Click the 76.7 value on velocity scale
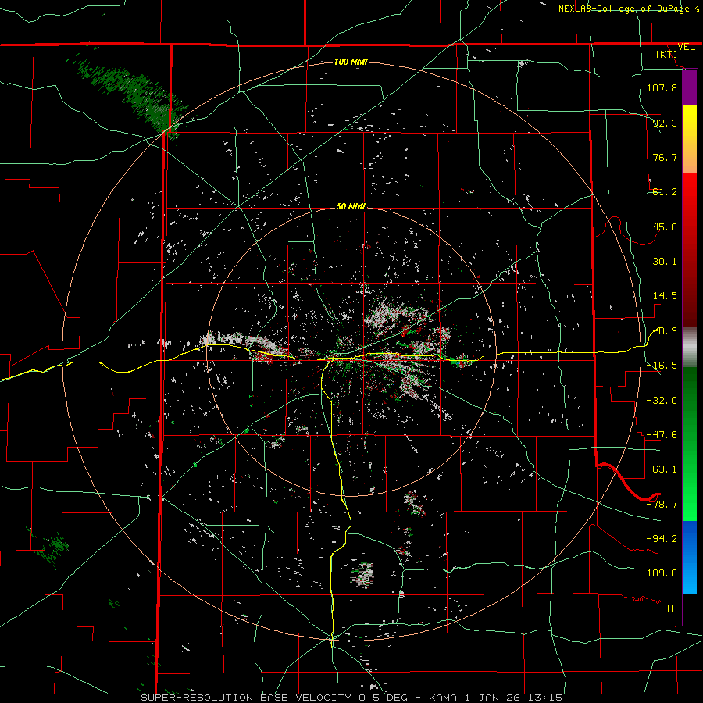This screenshot has height=703, width=703. click(x=665, y=157)
